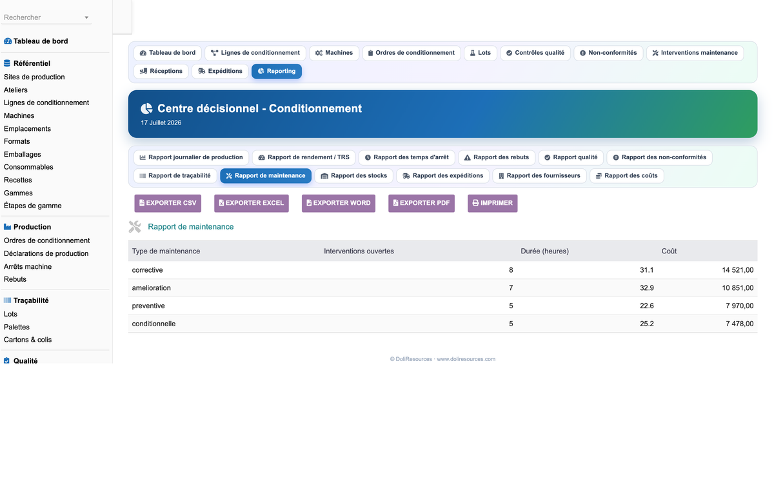Image resolution: width=774 pixels, height=479 pixels.
Task: Switch to the Machines tab
Action: 334,53
